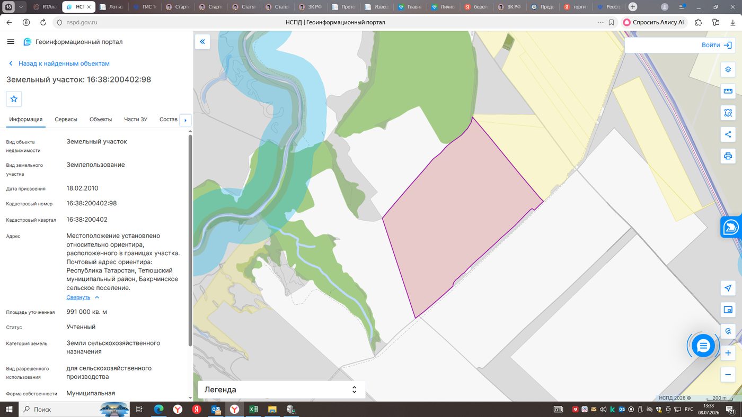Viewport: 742px width, 417px height.
Task: Expand the Легенда dropdown
Action: click(281, 389)
